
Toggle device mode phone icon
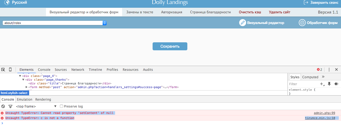(x=10, y=70)
